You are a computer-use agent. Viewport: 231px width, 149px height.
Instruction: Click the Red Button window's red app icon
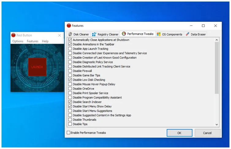click(13, 35)
